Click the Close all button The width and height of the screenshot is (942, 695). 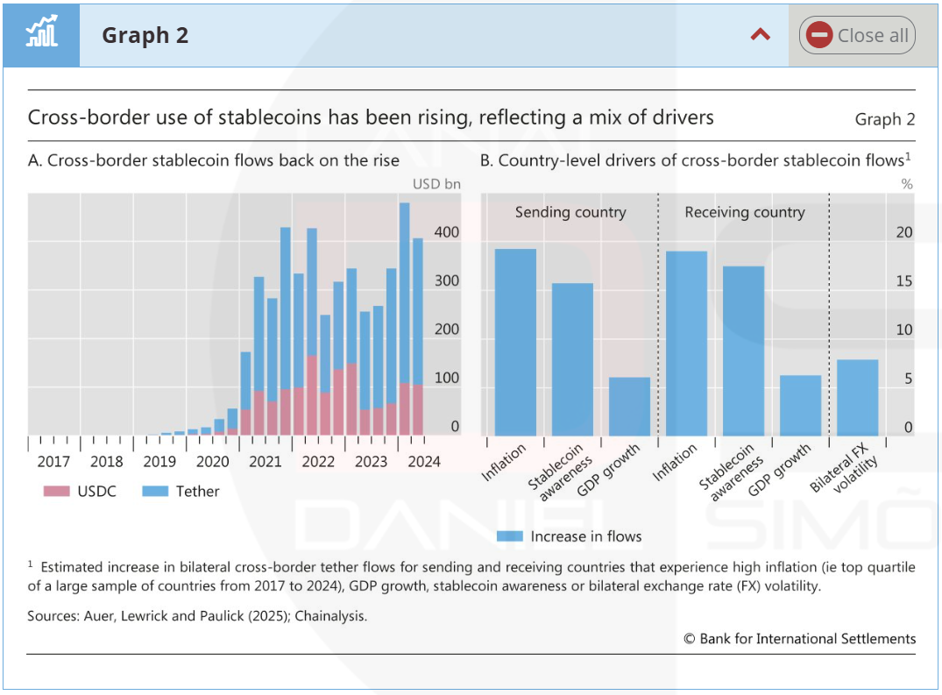pyautogui.click(x=857, y=35)
